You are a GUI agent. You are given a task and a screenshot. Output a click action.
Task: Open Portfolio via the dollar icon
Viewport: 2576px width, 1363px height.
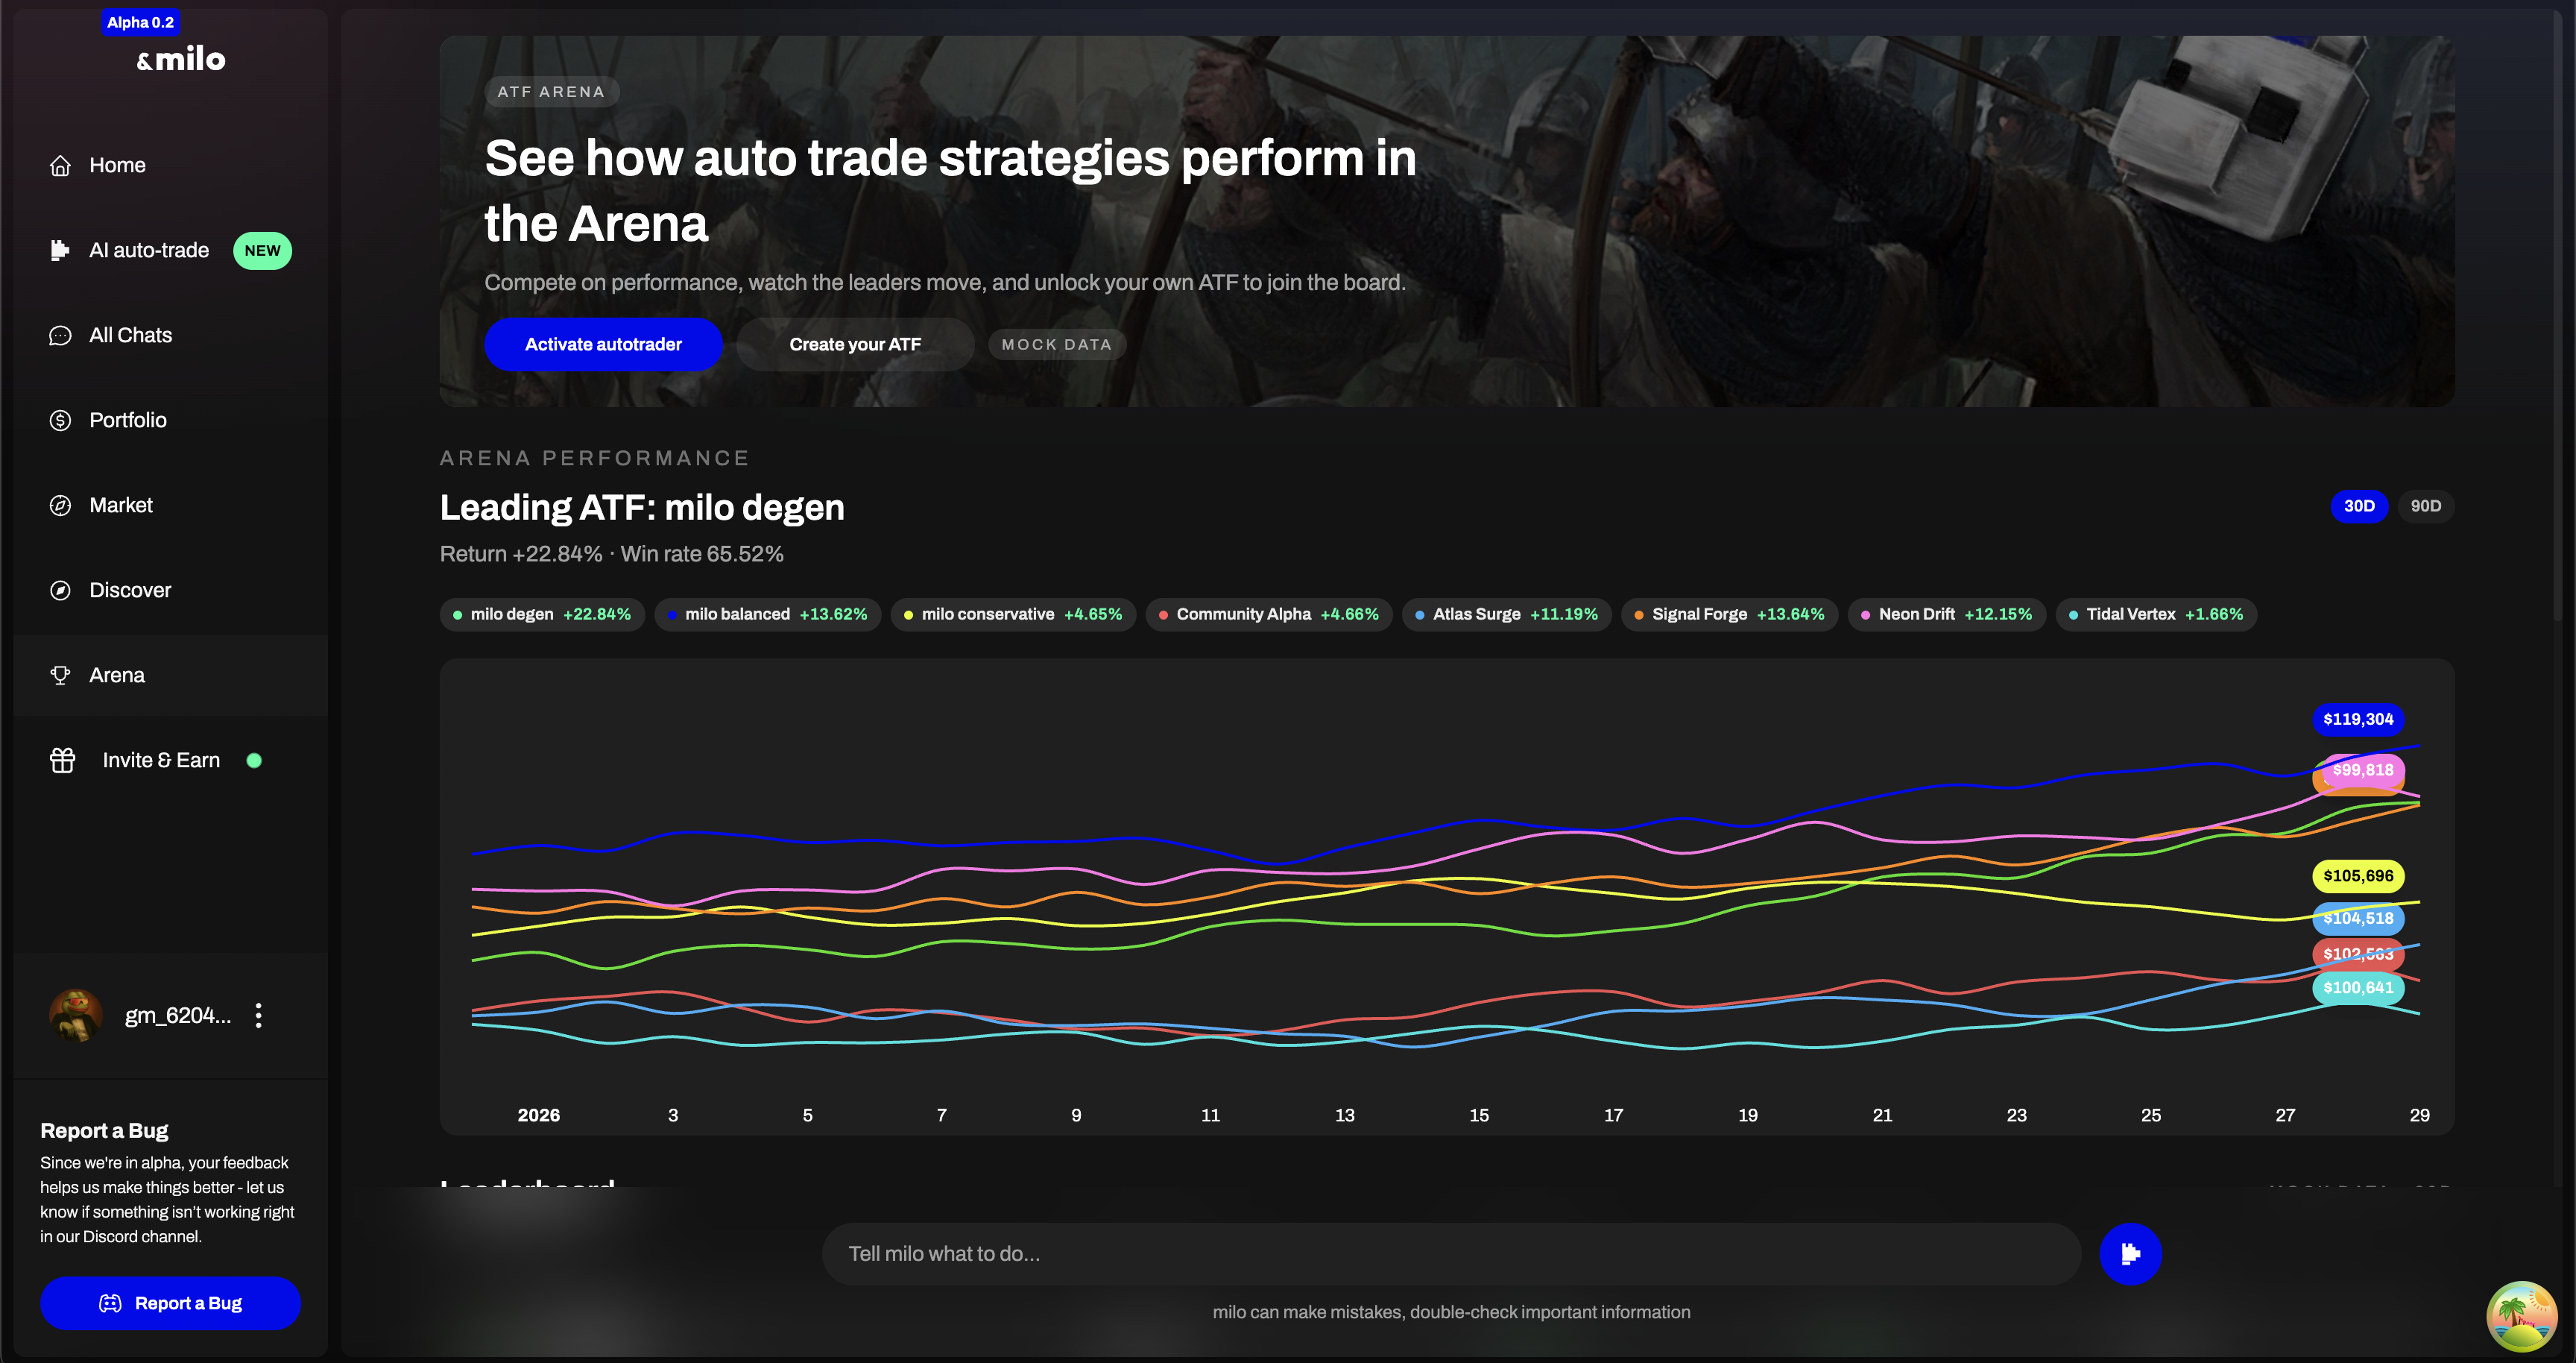click(60, 420)
